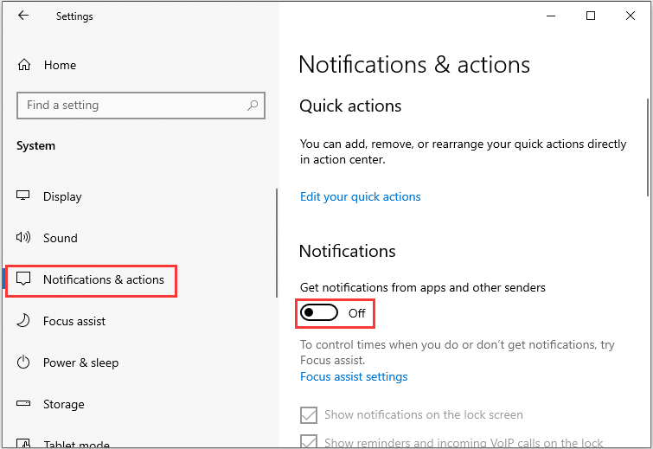Click 'Get notifications from apps and other senders' text
653x449 pixels.
423,287
